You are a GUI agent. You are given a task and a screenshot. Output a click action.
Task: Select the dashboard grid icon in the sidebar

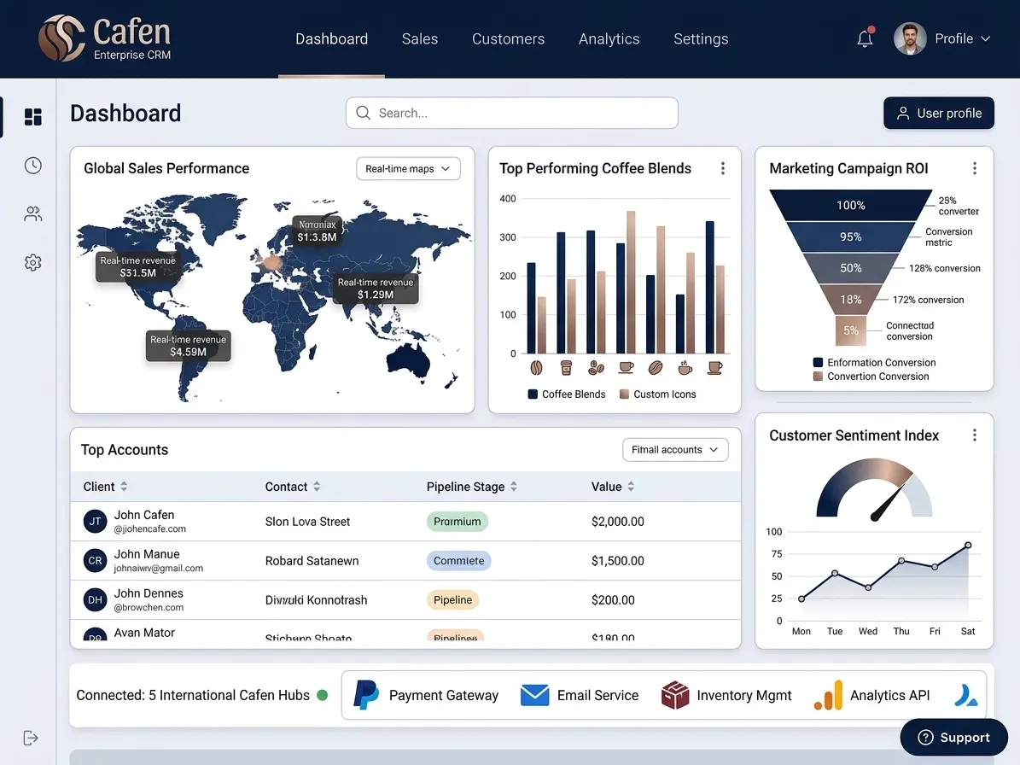(33, 117)
